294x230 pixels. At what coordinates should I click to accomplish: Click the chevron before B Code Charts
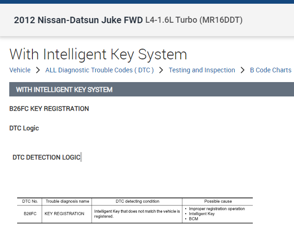243,70
